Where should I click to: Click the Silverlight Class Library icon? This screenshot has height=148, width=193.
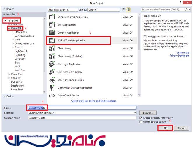click(52, 72)
